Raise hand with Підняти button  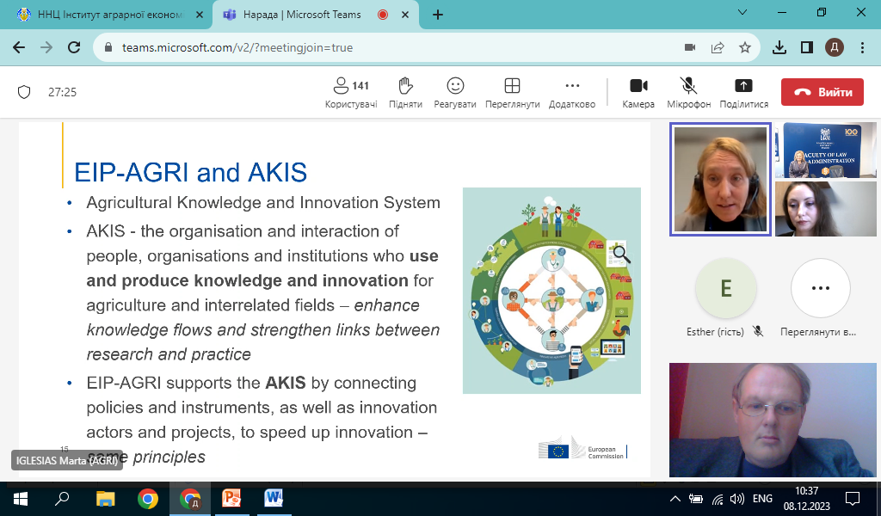click(405, 93)
